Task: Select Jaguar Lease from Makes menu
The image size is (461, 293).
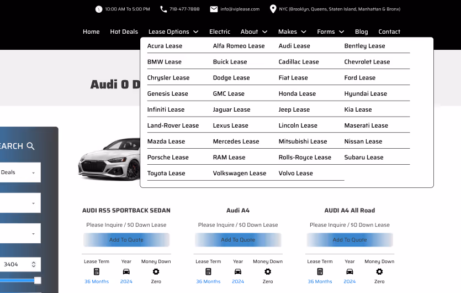Action: 232,109
